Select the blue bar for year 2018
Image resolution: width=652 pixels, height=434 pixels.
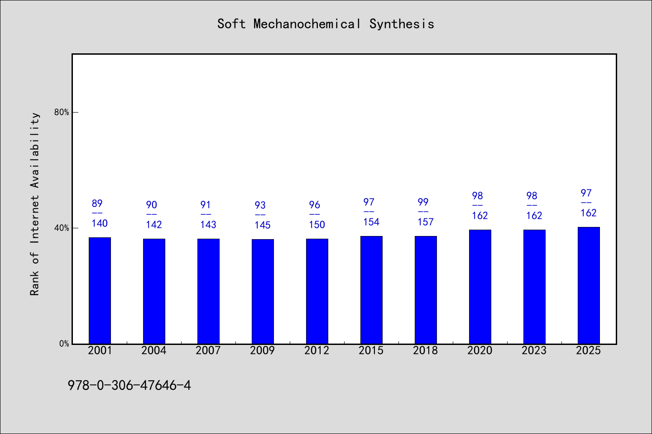pos(426,290)
